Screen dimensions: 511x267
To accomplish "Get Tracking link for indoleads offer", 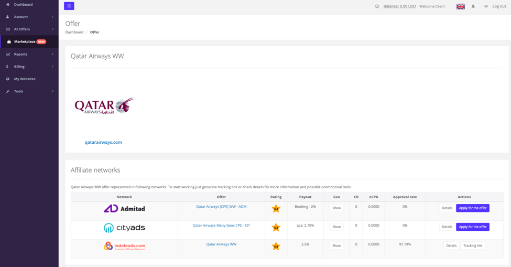I will [x=472, y=245].
